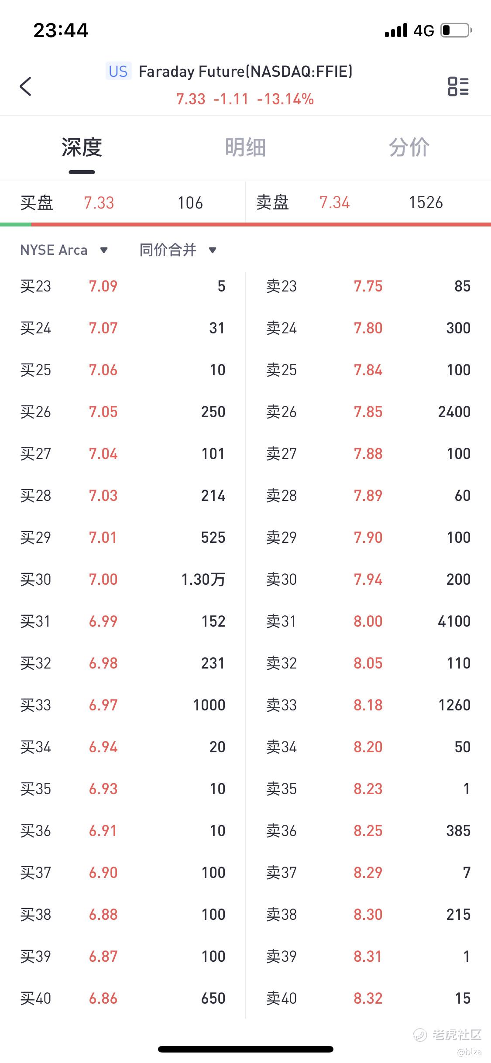Screen dimensions: 491x1063
Task: Click the arrow beside NYSE Arca
Action: click(104, 250)
